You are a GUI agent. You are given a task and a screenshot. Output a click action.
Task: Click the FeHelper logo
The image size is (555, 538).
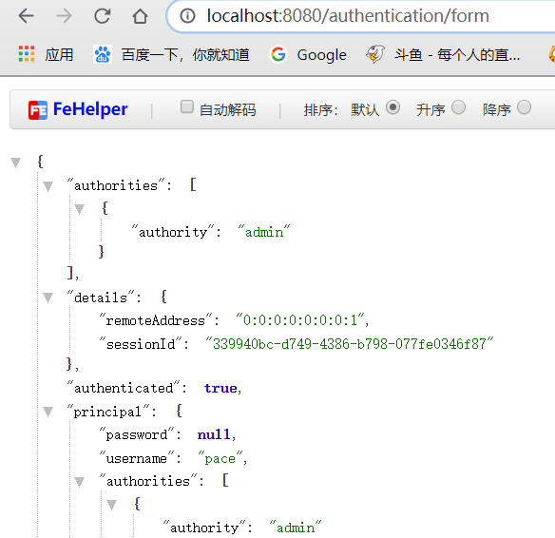pyautogui.click(x=78, y=109)
